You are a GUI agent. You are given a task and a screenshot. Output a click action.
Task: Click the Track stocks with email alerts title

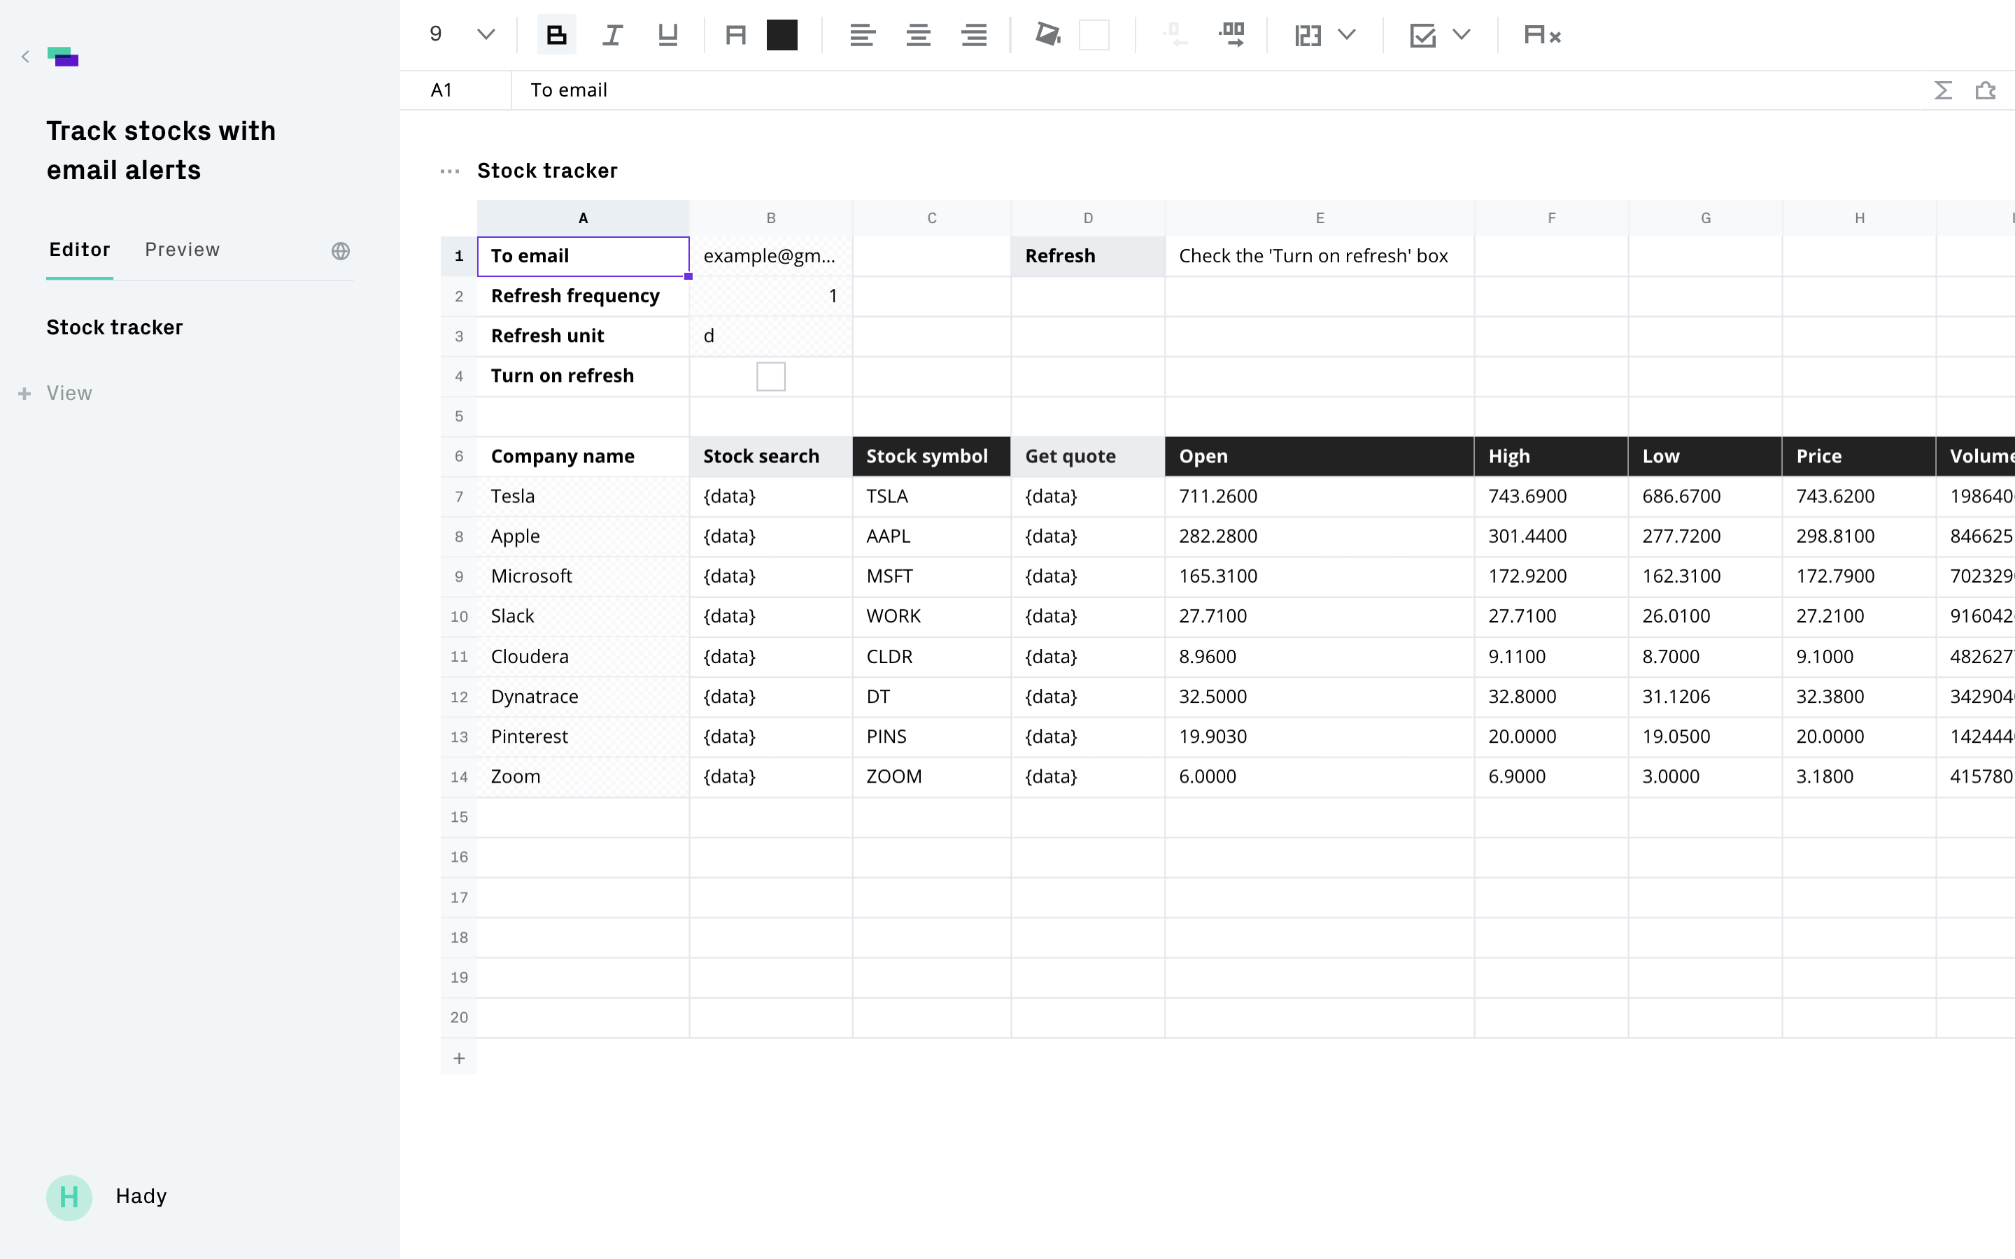[x=162, y=150]
